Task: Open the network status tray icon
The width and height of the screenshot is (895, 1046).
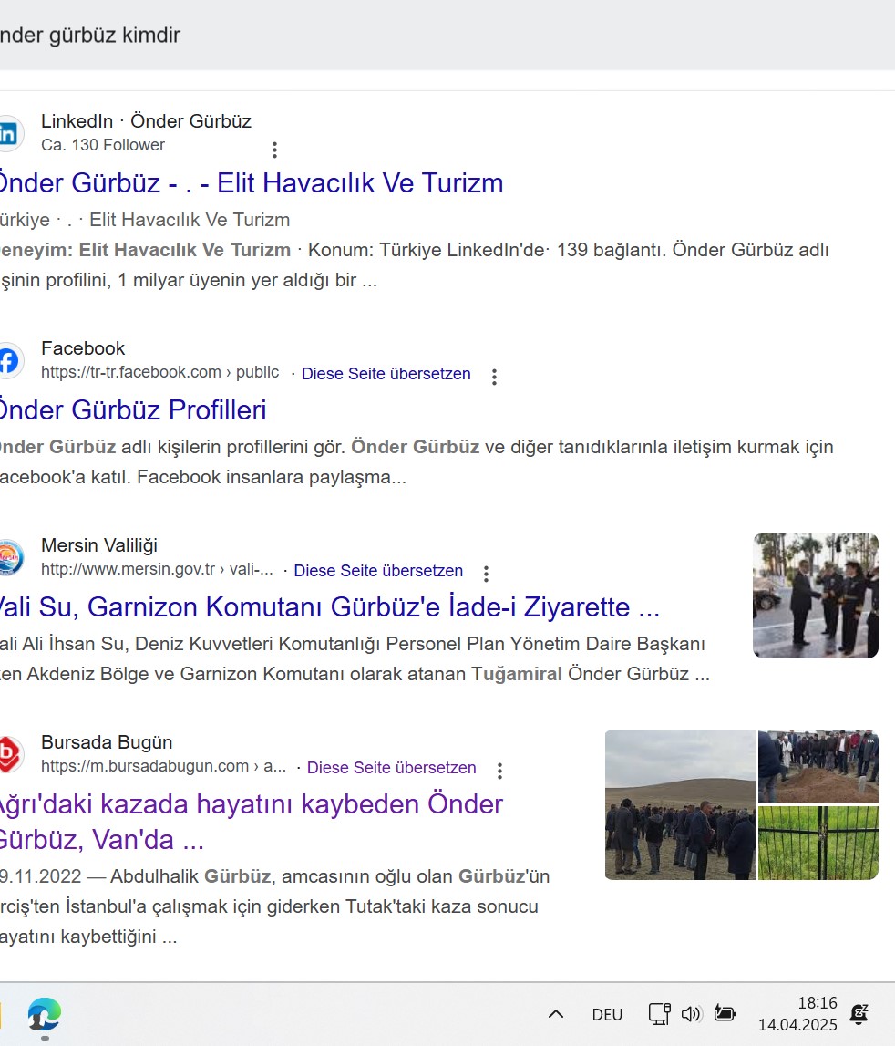Action: click(x=660, y=1014)
